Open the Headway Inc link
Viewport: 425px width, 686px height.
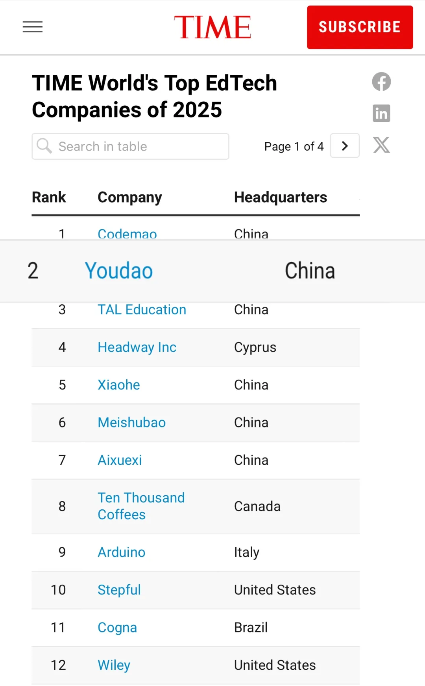(137, 347)
